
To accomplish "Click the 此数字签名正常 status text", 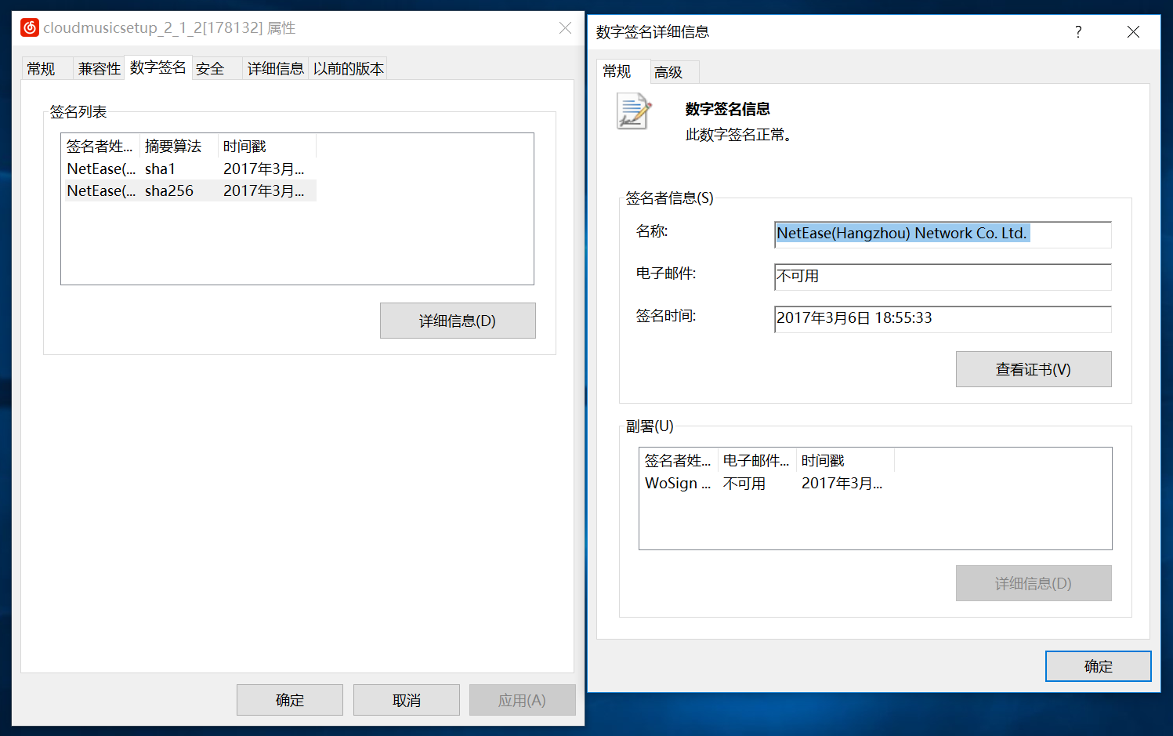I will (x=739, y=135).
